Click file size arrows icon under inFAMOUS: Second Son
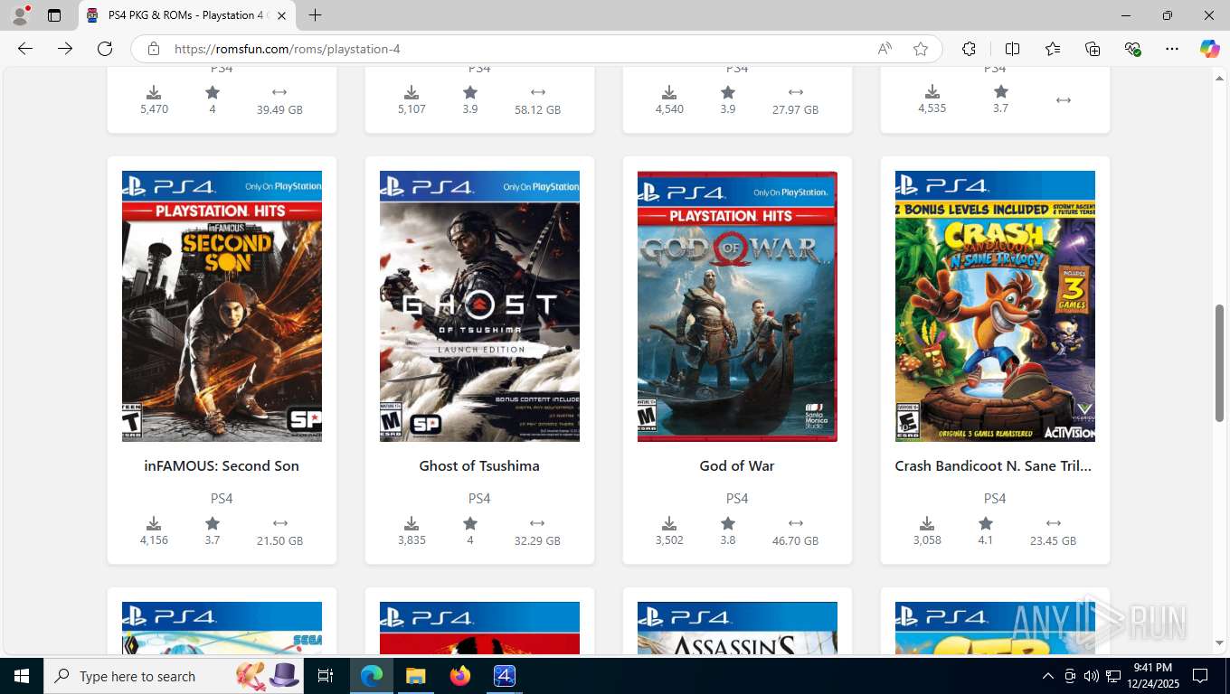1230x694 pixels. click(x=280, y=523)
